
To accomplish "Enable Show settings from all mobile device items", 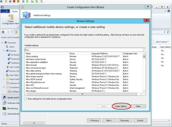I will click(26, 99).
